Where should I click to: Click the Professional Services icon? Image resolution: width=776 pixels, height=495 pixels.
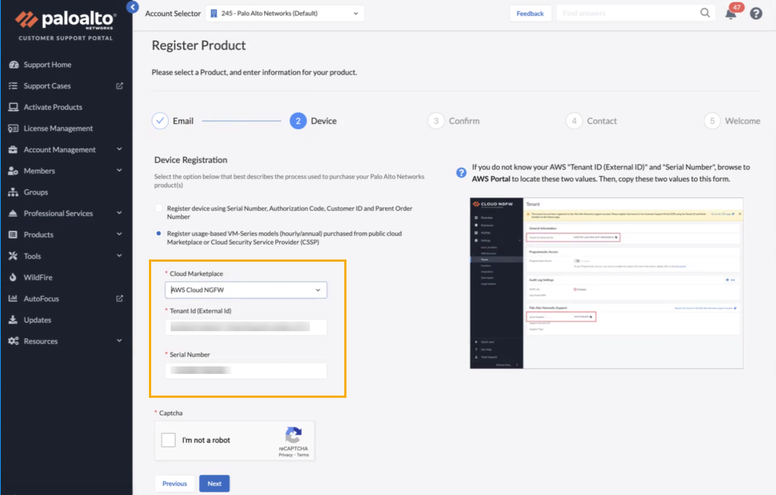click(13, 214)
